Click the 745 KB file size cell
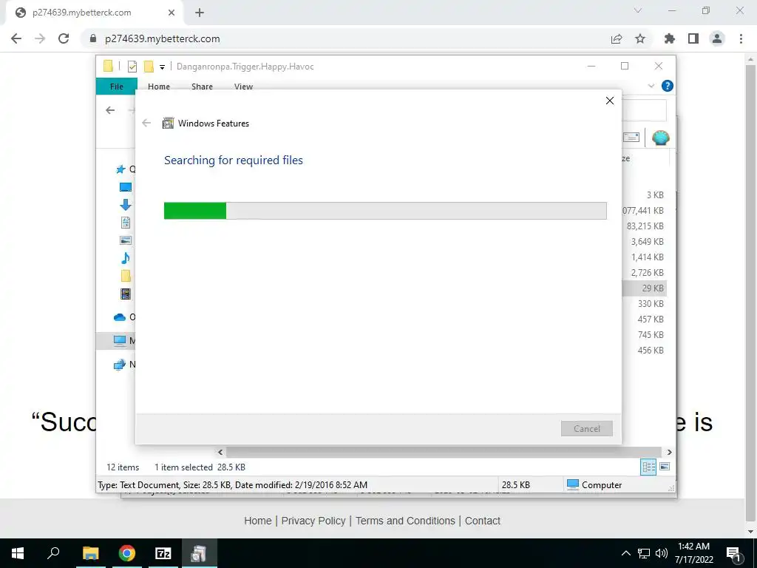This screenshot has width=757, height=568. click(x=651, y=335)
